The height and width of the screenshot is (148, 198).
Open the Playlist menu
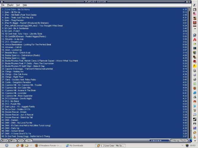pyautogui.click(x=10, y=5)
